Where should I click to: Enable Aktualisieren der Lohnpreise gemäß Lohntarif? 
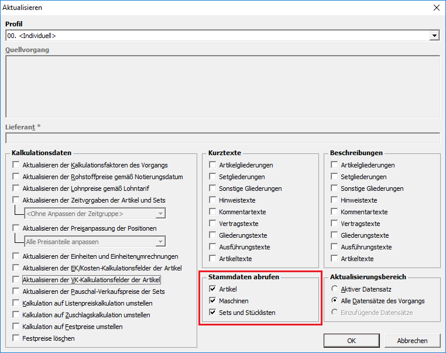(16, 189)
